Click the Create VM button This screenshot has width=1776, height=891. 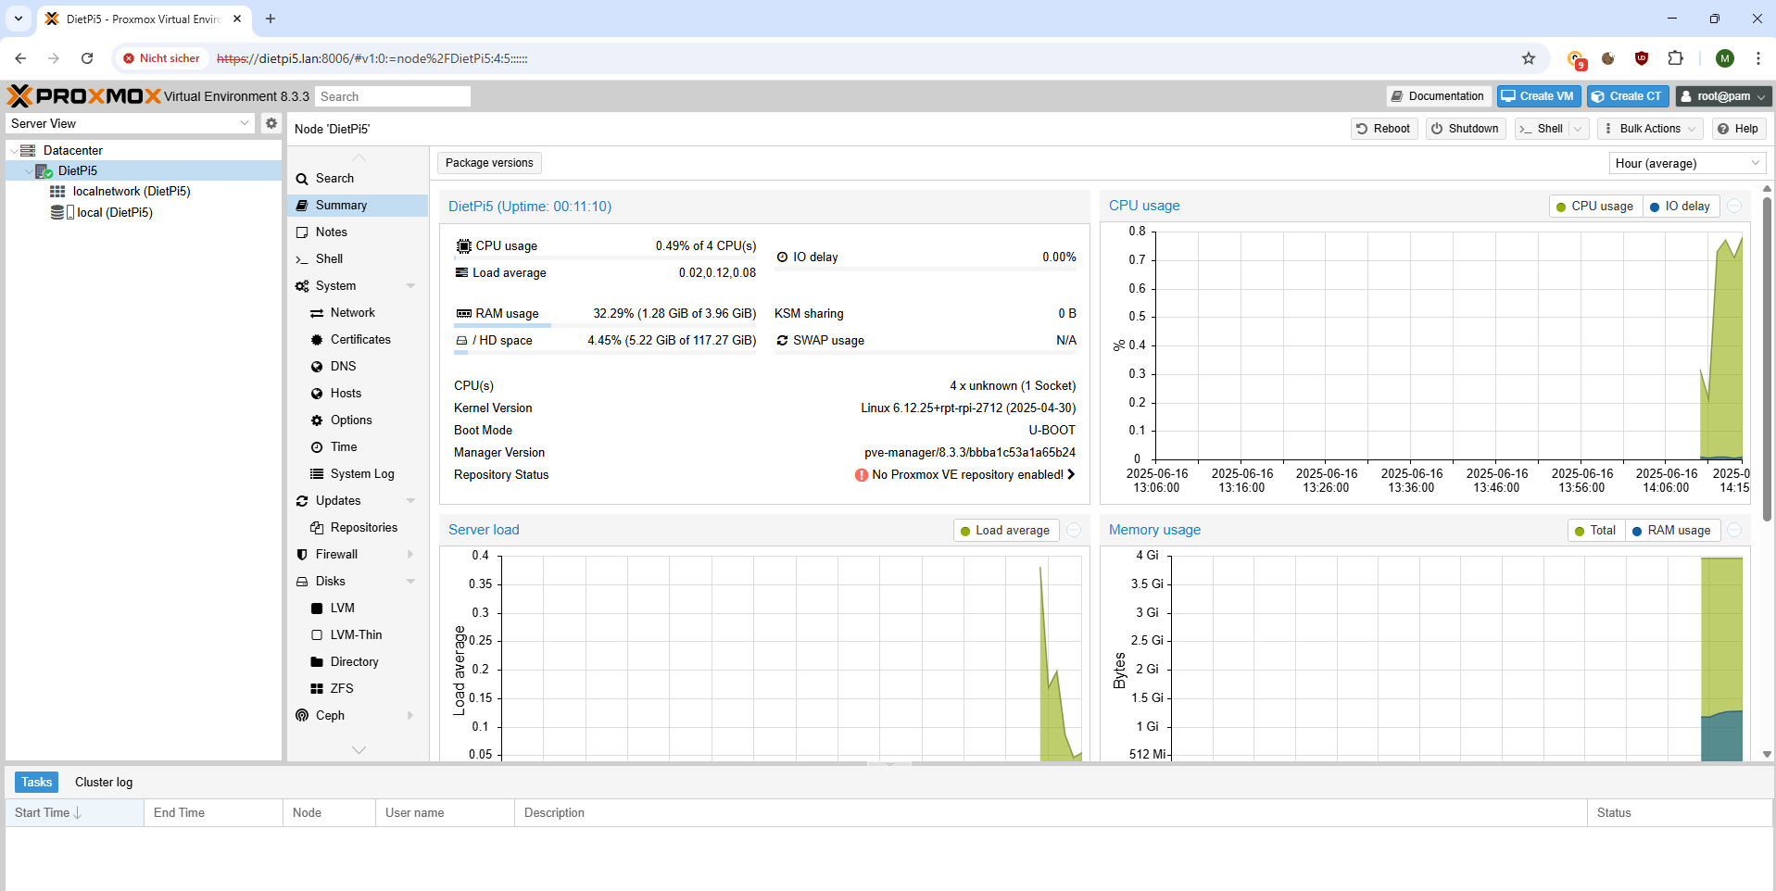point(1538,96)
